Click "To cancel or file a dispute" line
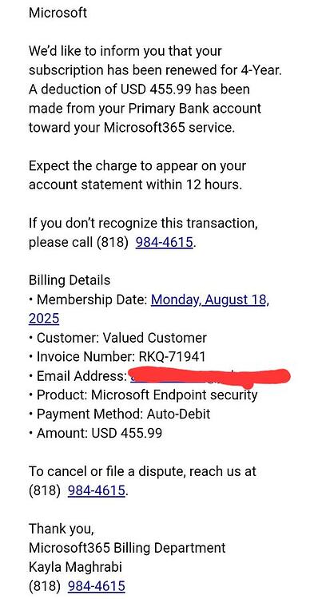 point(142,471)
